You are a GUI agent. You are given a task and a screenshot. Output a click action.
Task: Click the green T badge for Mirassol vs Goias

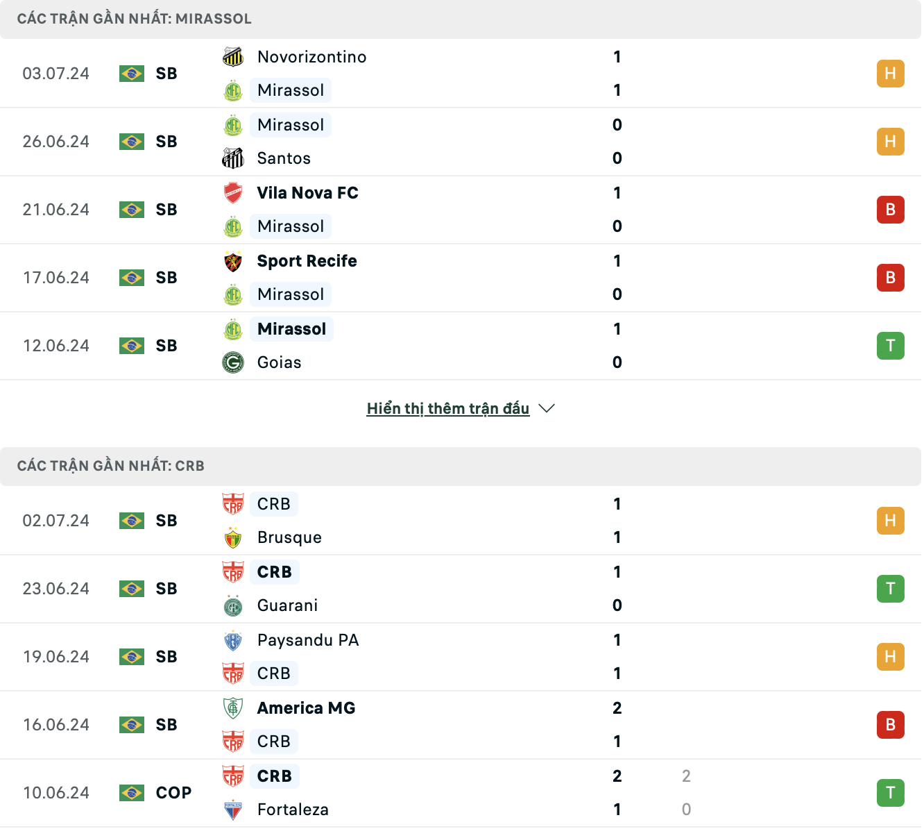(891, 346)
